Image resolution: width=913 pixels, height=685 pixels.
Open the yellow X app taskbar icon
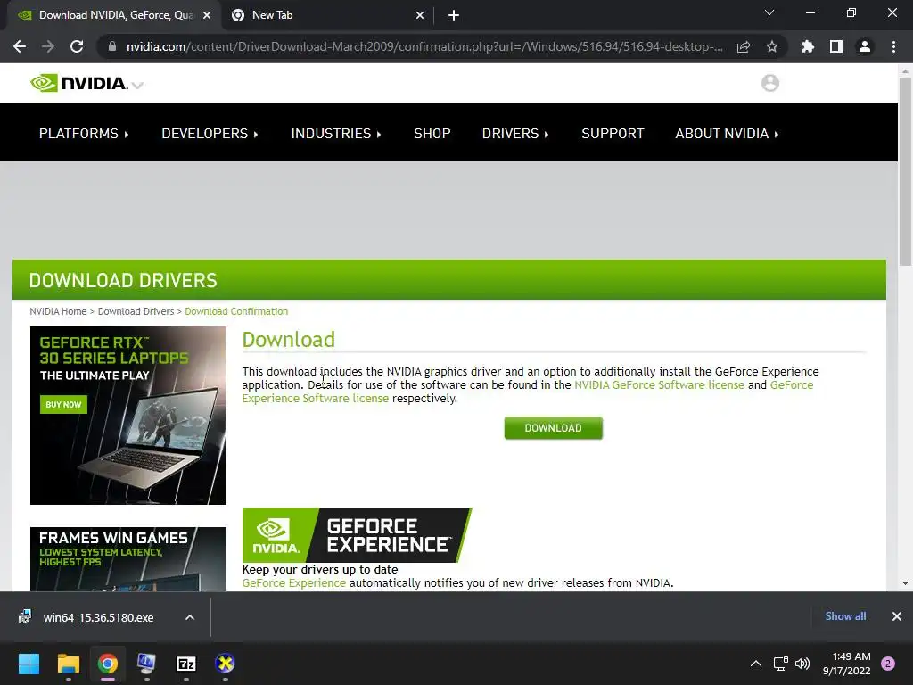click(225, 664)
